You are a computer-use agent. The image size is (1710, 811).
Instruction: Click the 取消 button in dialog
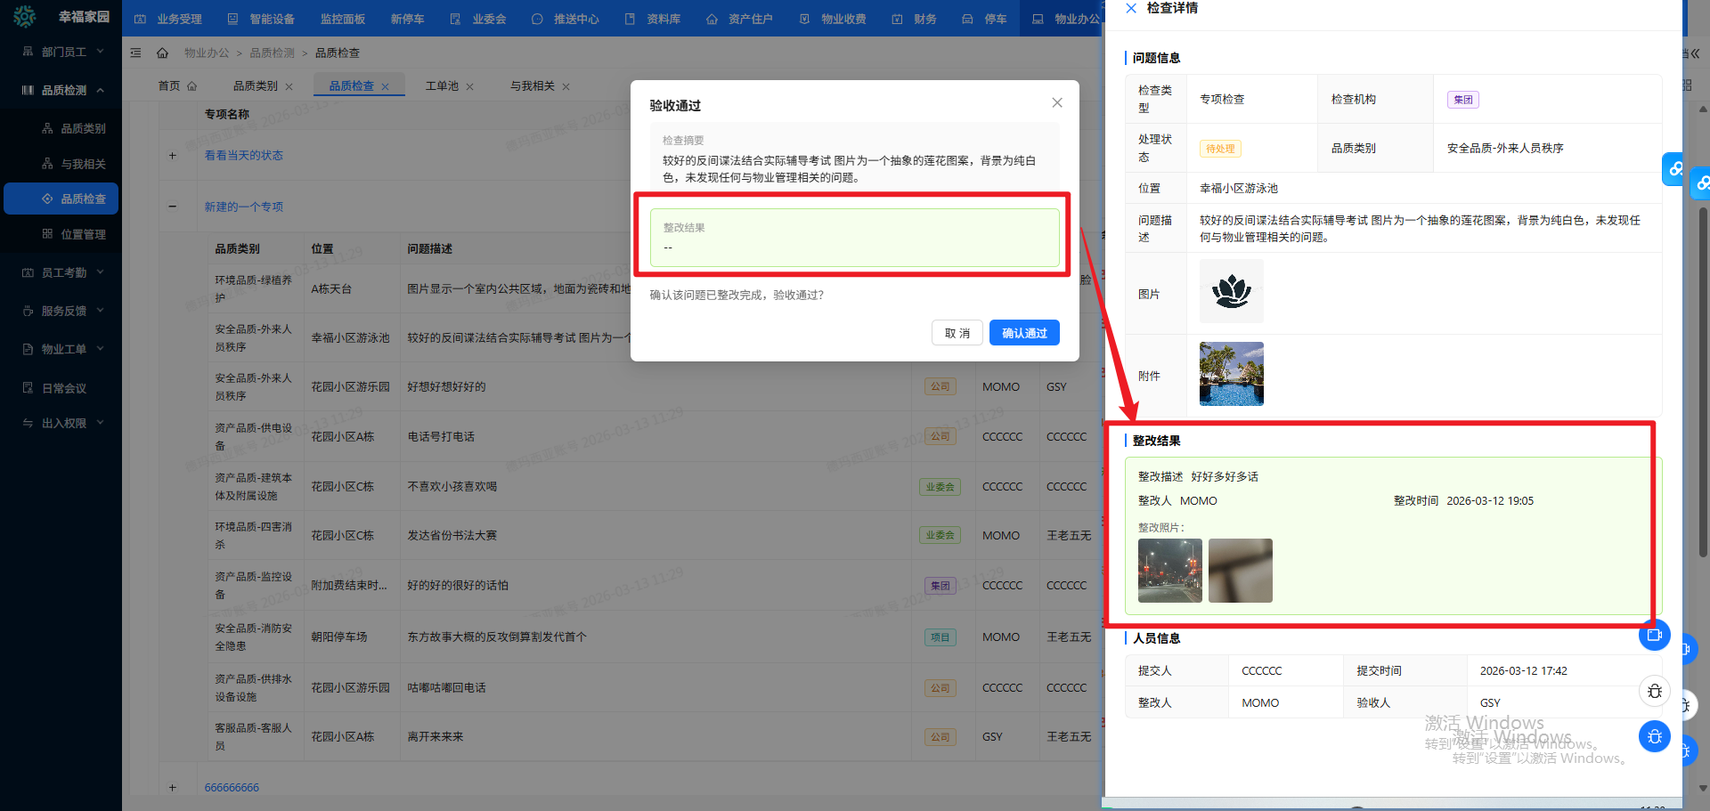[957, 333]
